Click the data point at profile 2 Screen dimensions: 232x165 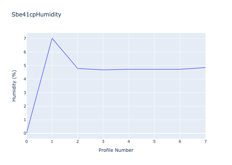[78, 68]
